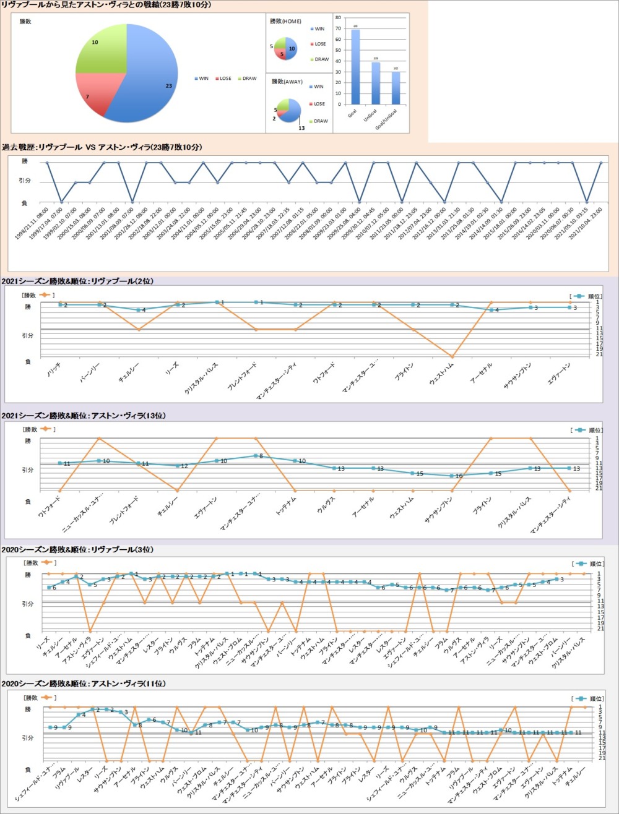Click the UnGoal bar in the bar chart
The image size is (619, 814).
376,83
